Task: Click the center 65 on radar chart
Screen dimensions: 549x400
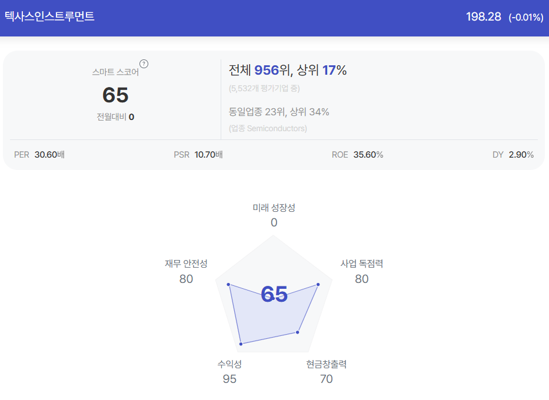Action: (274, 294)
